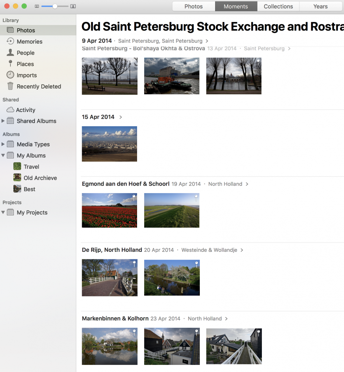344x372 pixels.
Task: Select the city skyline photo from 15 Apr 2014
Action: point(110,144)
